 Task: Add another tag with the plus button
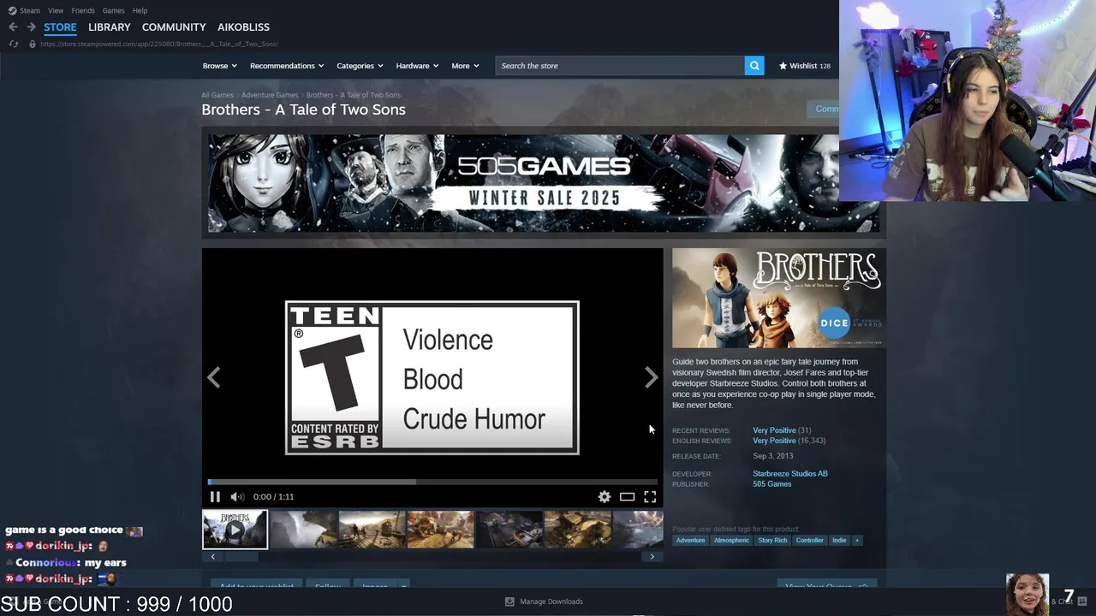857,540
